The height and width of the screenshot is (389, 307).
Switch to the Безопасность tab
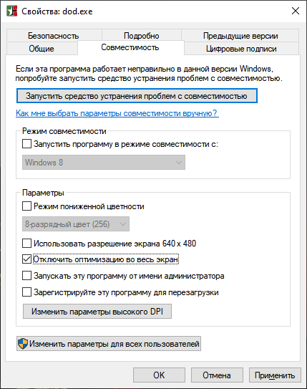click(54, 36)
